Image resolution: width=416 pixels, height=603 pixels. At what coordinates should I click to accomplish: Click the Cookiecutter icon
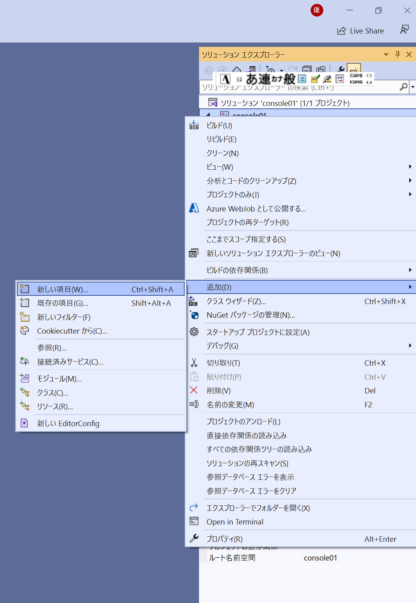click(25, 330)
